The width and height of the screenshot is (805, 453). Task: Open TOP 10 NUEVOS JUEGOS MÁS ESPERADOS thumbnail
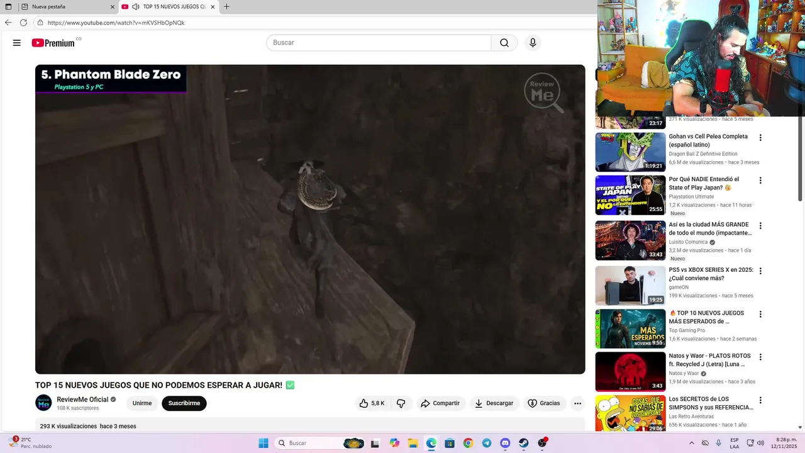630,328
